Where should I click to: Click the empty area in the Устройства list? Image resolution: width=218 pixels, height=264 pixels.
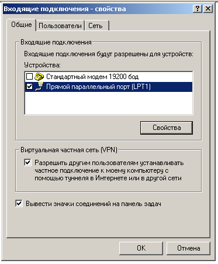tap(109, 103)
